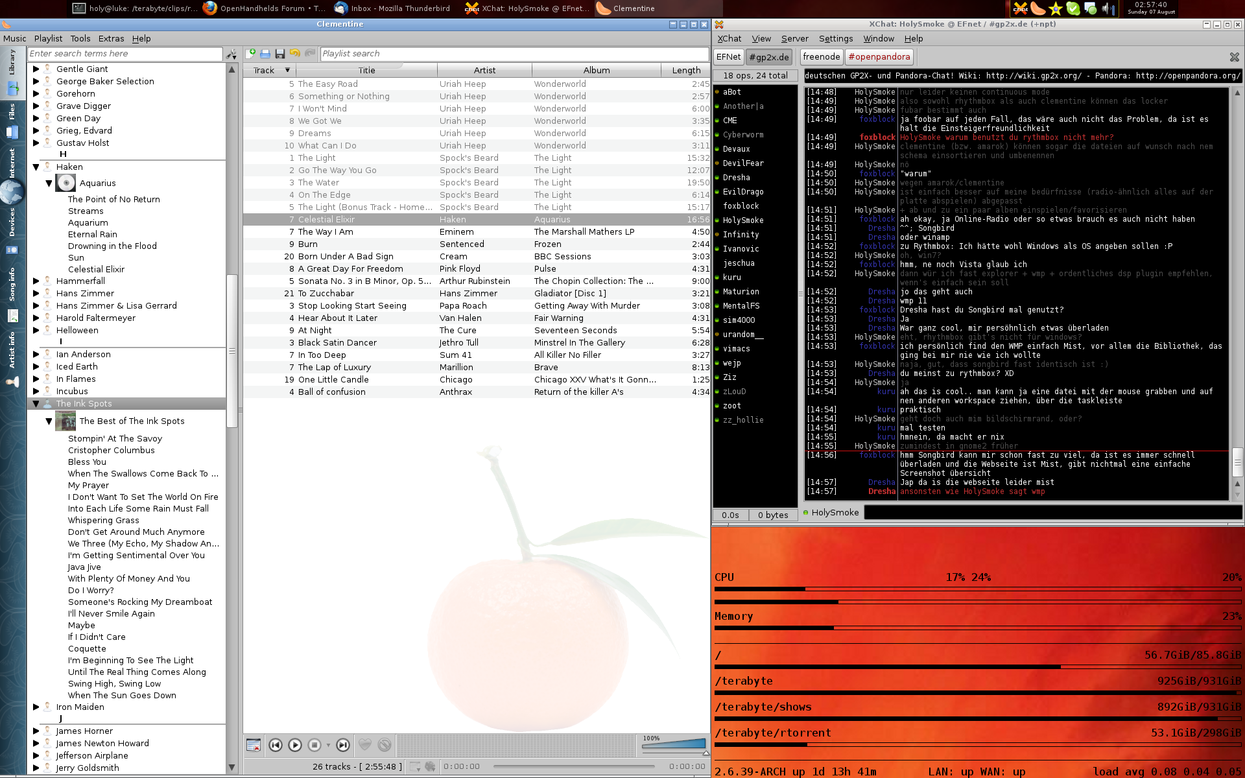This screenshot has height=778, width=1245.
Task: Sort the playlist by the Length column
Action: pyautogui.click(x=686, y=70)
